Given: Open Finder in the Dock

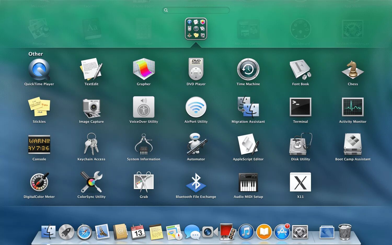Looking at the screenshot, I should pyautogui.click(x=48, y=232).
